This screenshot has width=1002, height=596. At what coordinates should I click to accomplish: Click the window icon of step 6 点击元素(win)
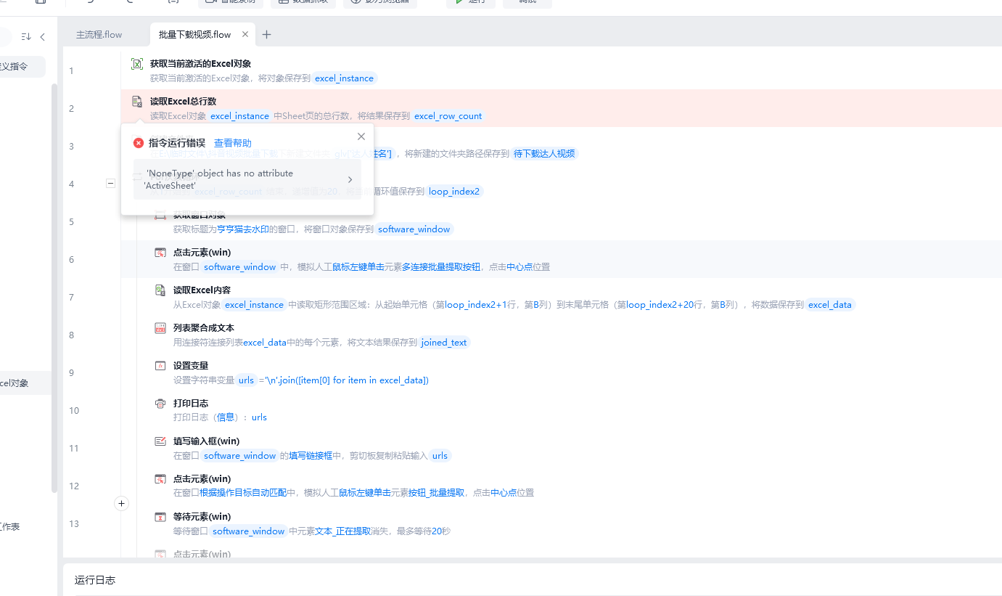click(x=160, y=253)
